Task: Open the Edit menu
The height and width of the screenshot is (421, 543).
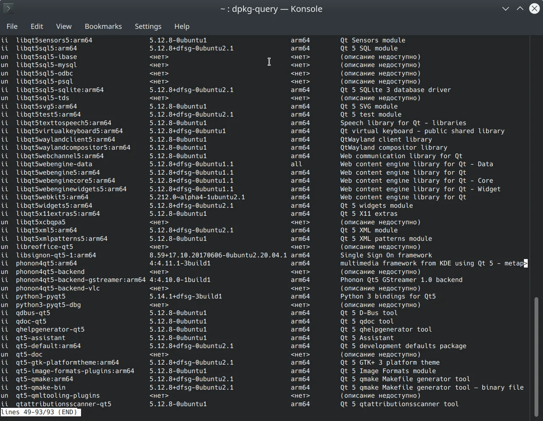Action: coord(37,26)
